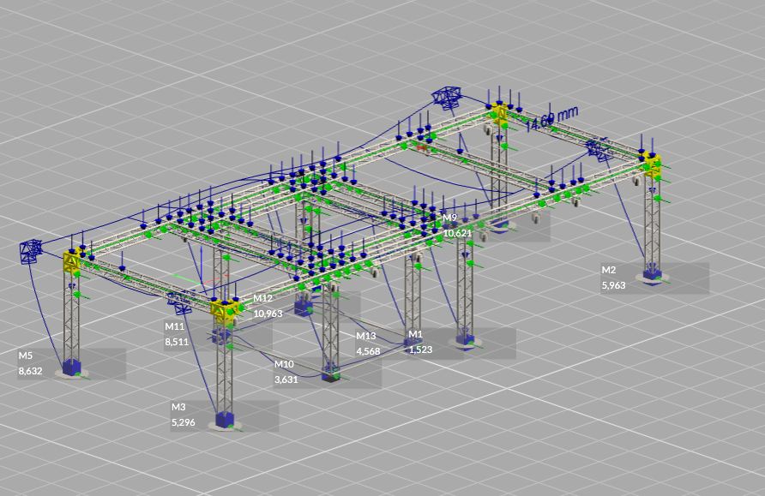Select the M11 reaction label 8,511
Image resolution: width=765 pixels, height=496 pixels.
click(175, 334)
